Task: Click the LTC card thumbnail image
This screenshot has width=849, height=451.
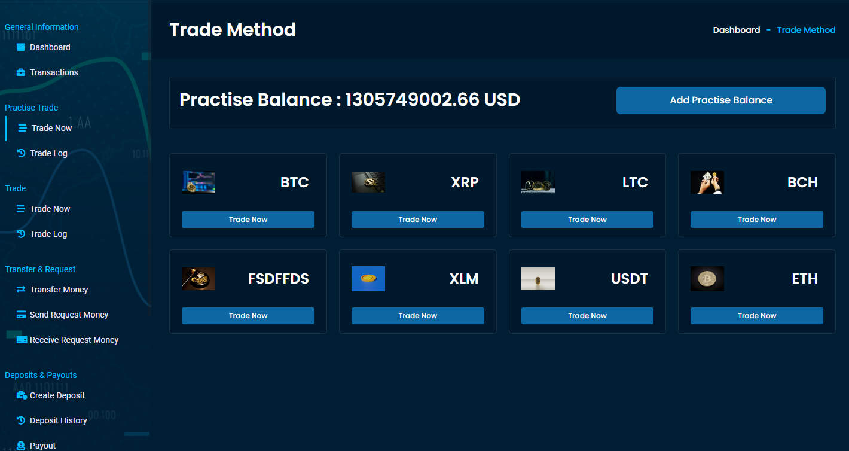Action: point(538,182)
